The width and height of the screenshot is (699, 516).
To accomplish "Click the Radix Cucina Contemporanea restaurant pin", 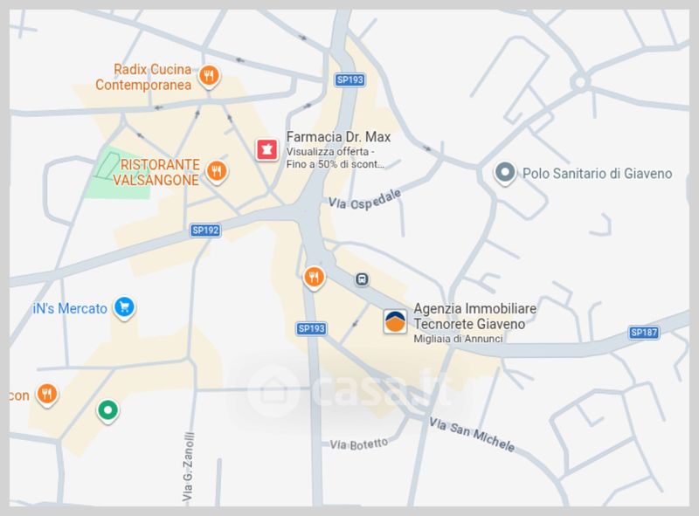I will point(209,76).
